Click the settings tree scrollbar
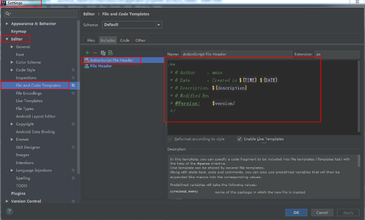The image size is (365, 220). (x=78, y=98)
